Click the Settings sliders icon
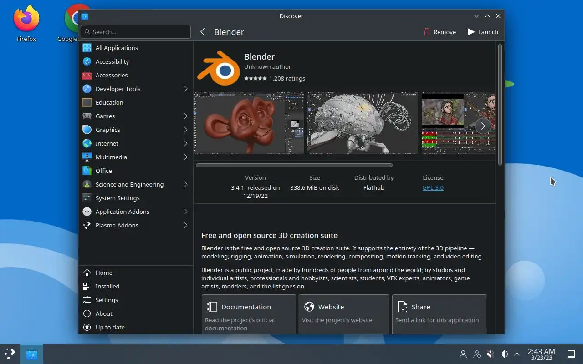 point(87,300)
